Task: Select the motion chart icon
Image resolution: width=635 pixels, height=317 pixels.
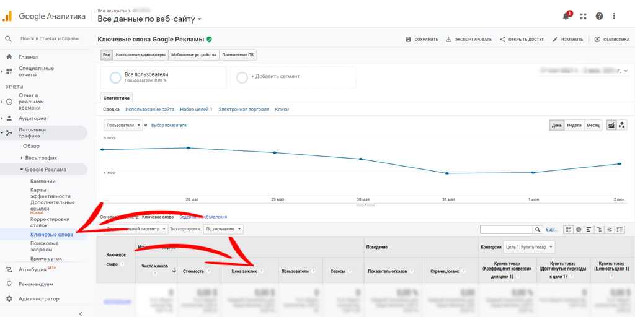Action: (x=622, y=125)
